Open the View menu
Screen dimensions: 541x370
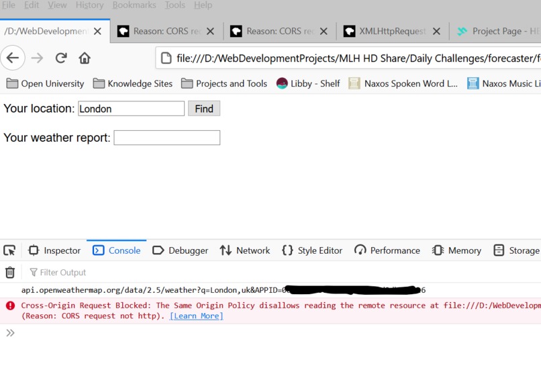57,5
